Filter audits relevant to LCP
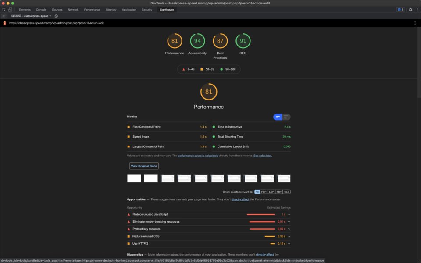Viewport: 421px width, 263px height. pyautogui.click(x=271, y=192)
